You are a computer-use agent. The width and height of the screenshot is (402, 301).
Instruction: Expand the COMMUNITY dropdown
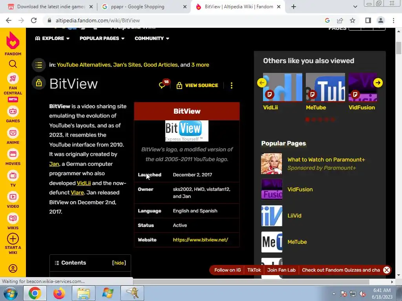pos(152,38)
